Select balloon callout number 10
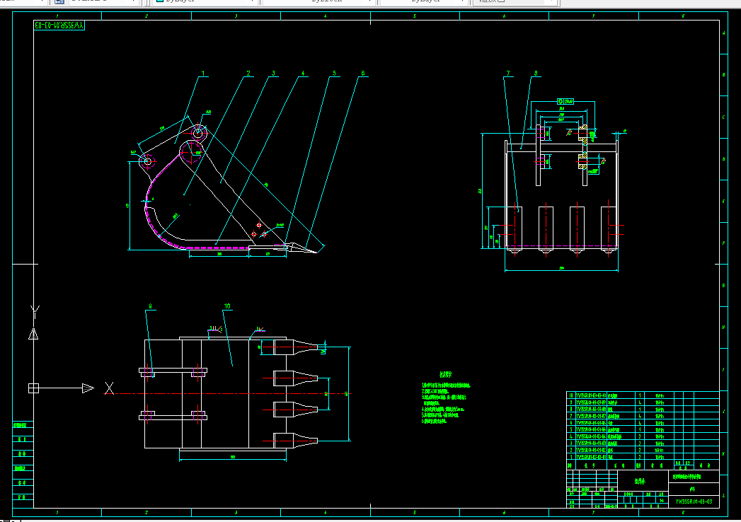741x522 pixels. click(x=227, y=306)
